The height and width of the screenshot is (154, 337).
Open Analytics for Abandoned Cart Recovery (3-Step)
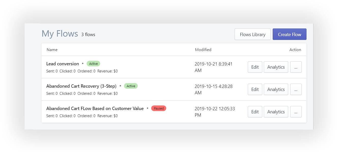[276, 89]
